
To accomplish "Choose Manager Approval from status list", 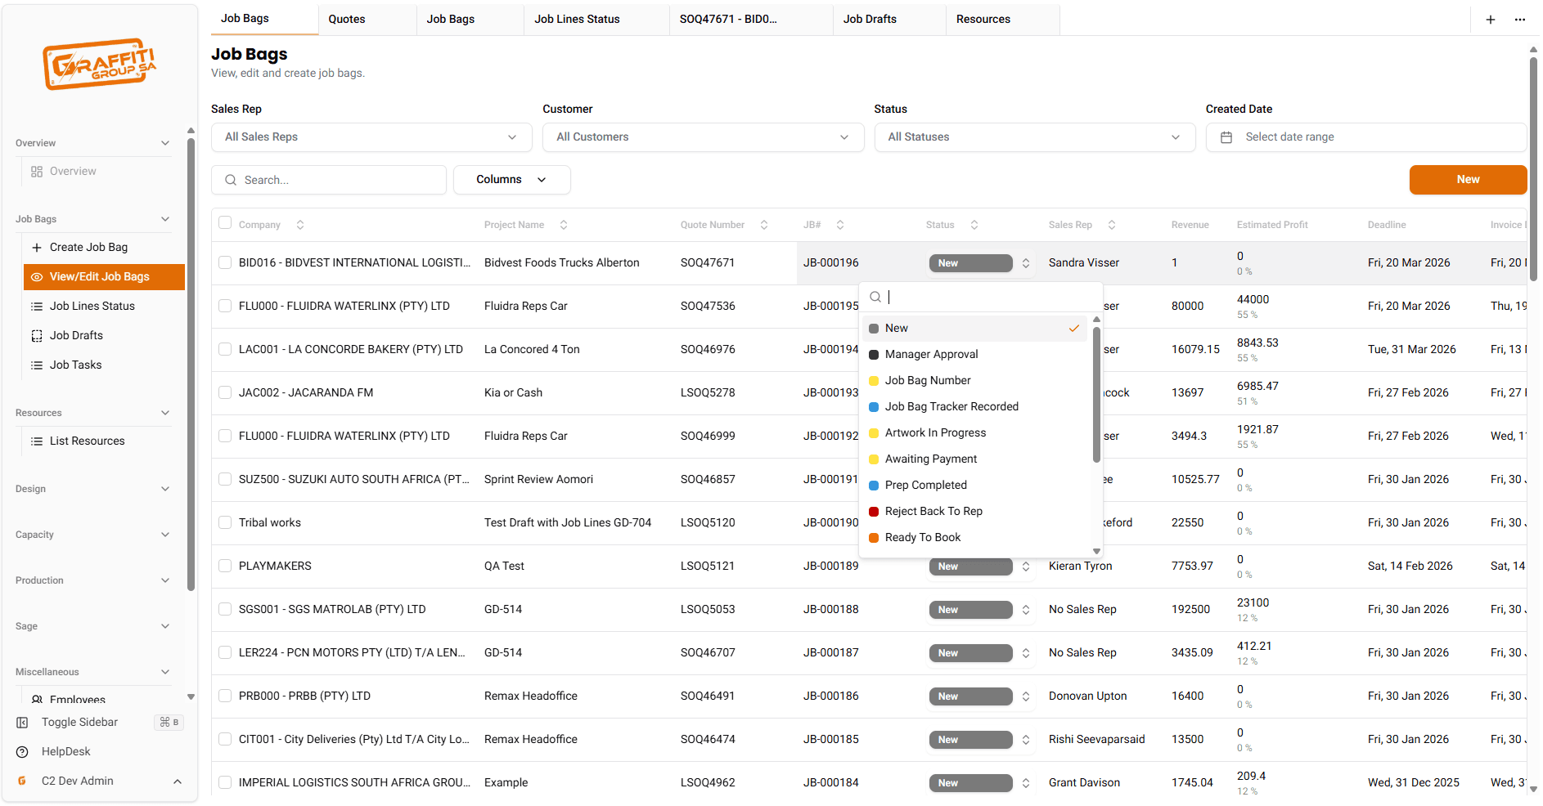I will click(x=931, y=354).
